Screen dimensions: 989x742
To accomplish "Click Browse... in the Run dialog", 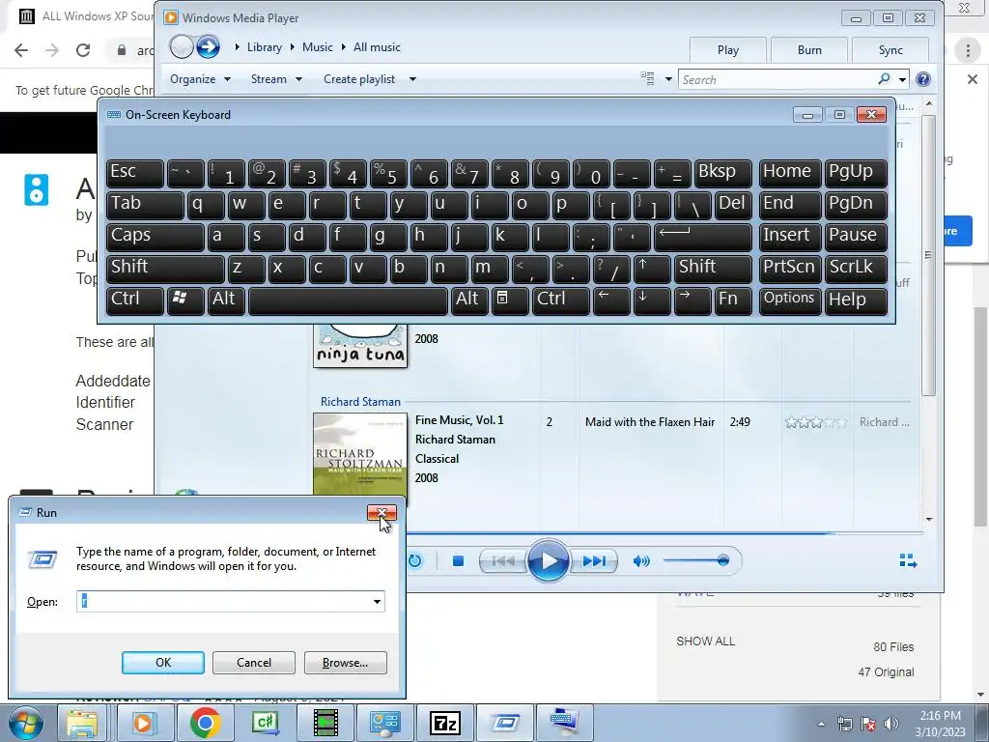I will tap(345, 663).
